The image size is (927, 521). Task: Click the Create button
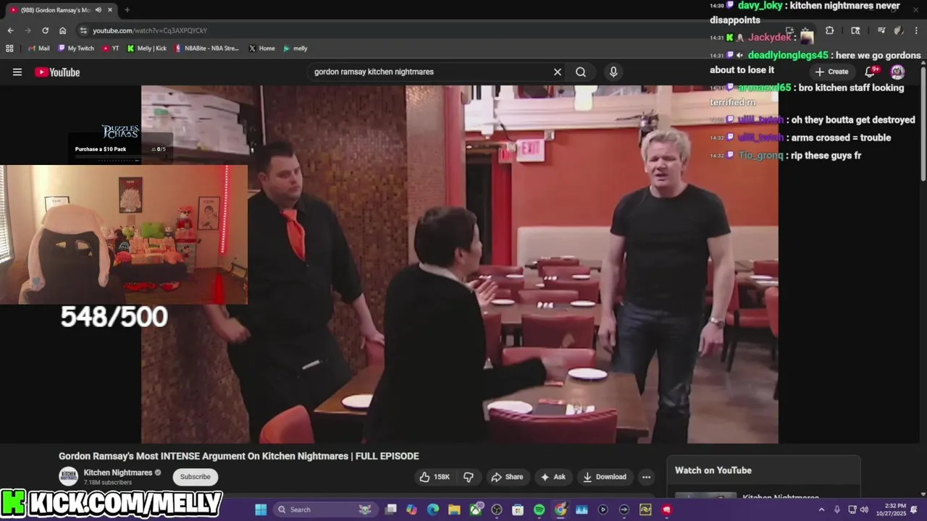(831, 72)
